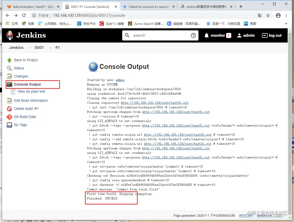The height and width of the screenshot is (222, 294).
Task: Open the 地图 bookmark
Action: pyautogui.click(x=28, y=24)
